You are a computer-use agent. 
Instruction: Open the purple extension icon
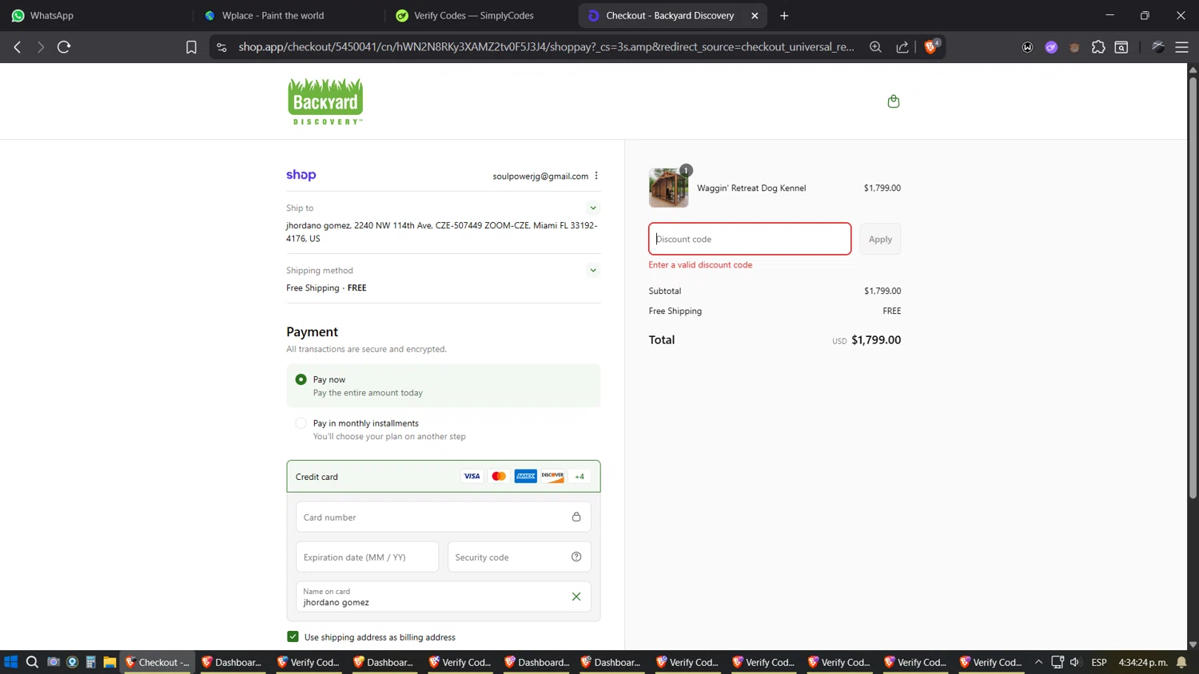(x=1051, y=47)
